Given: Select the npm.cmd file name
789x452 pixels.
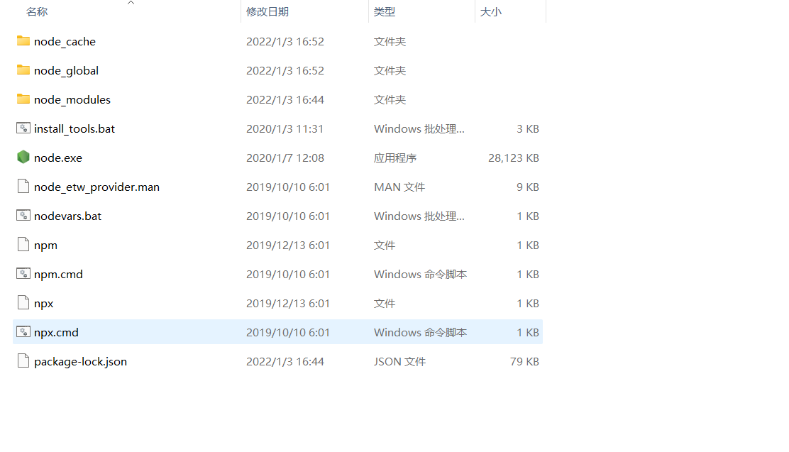Looking at the screenshot, I should coord(58,275).
